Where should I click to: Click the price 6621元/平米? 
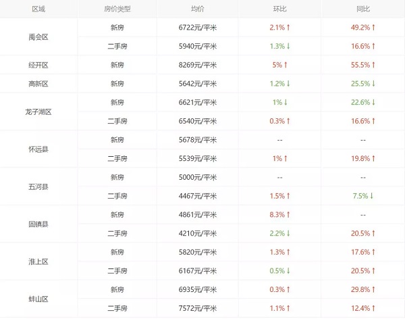[x=198, y=103]
